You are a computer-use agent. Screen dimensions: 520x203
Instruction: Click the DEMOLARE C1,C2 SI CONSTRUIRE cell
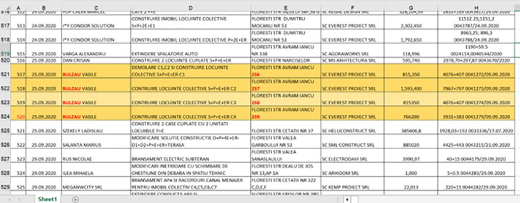coord(191,71)
